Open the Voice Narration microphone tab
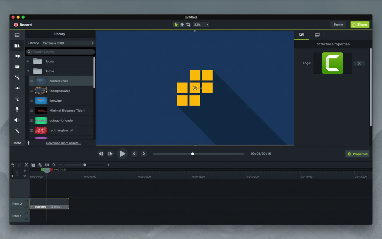 coord(17,109)
